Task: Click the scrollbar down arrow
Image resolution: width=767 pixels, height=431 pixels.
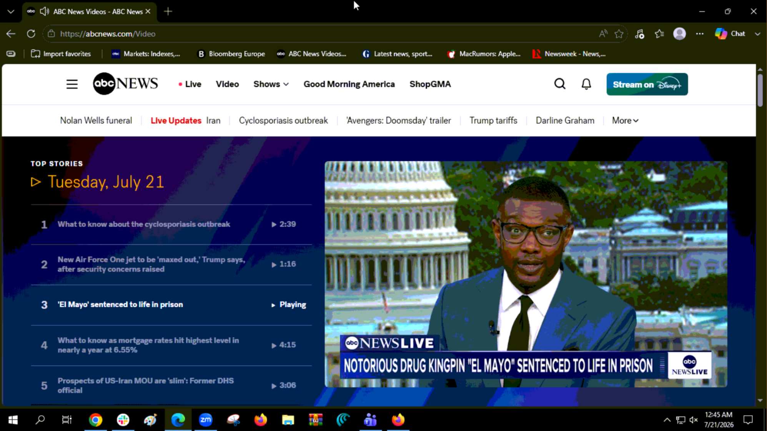Action: (760, 401)
